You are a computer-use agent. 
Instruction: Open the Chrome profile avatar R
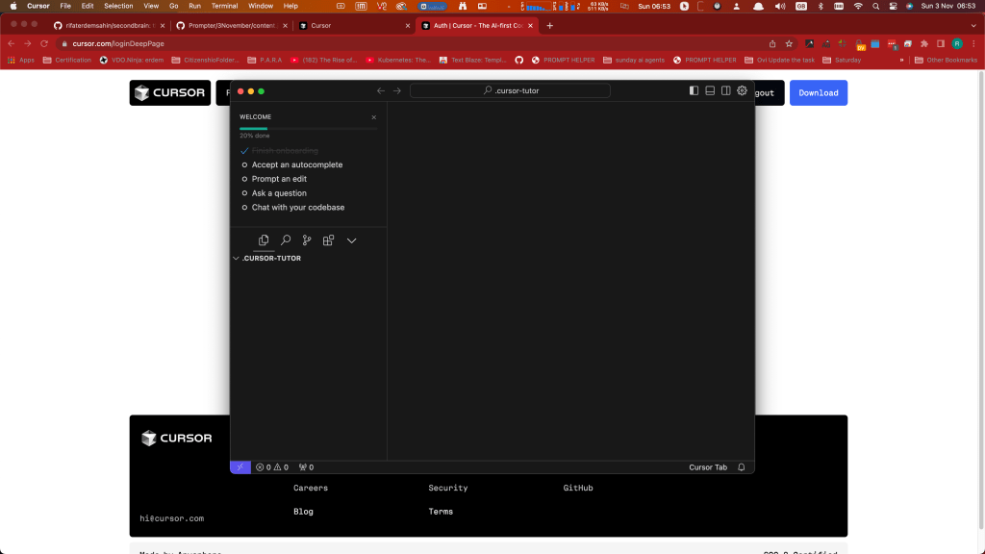pyautogui.click(x=957, y=44)
